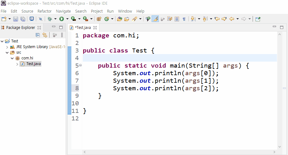Open the Edit menu
The image size is (288, 155).
click(14, 11)
